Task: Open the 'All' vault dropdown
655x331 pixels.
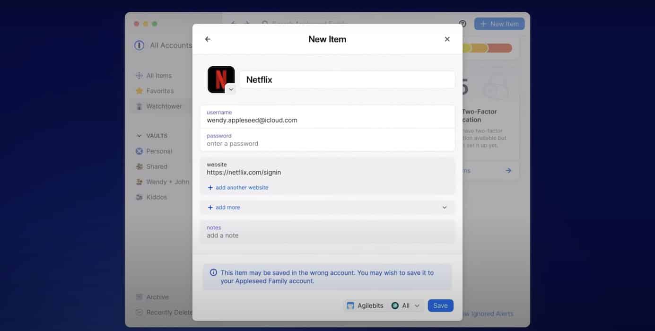Action: coord(406,305)
